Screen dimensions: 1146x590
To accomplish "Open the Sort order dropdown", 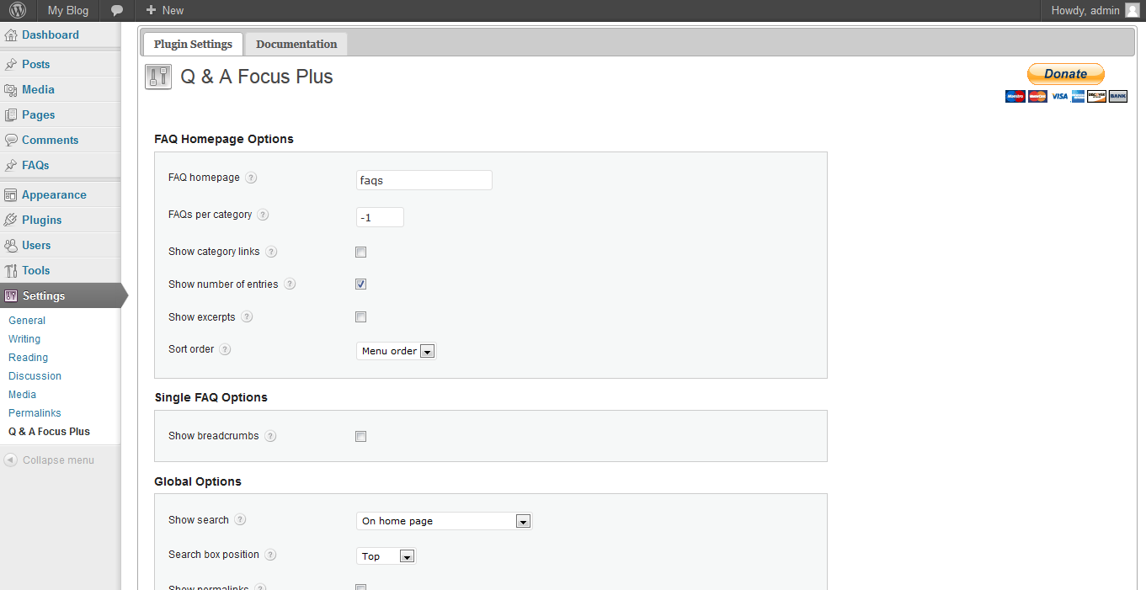I will (x=396, y=351).
